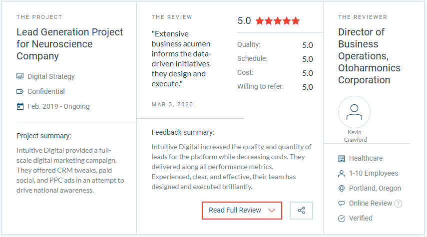Click the calendar icon beside Feb. 2019
This screenshot has width=427, height=237.
pos(20,106)
